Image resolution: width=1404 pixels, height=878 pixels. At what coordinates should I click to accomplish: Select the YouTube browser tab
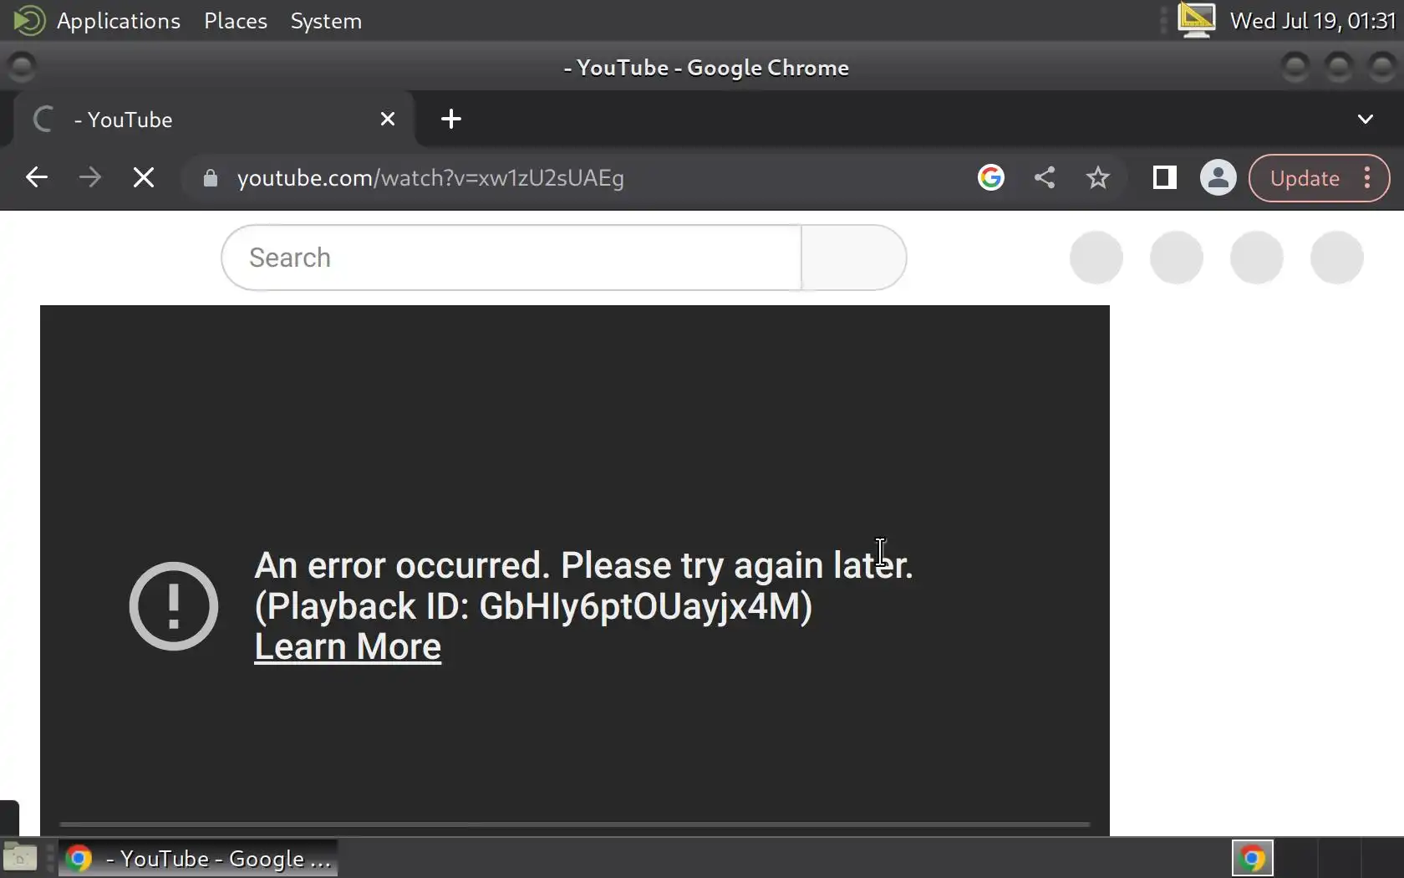tap(214, 120)
